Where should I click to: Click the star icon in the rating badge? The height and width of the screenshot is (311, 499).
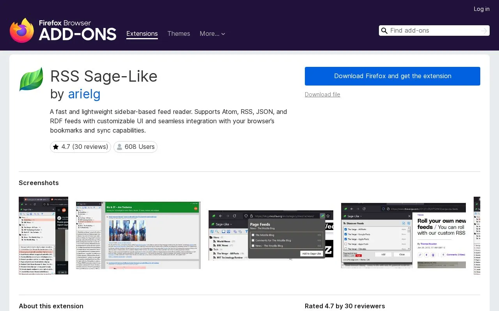(56, 147)
